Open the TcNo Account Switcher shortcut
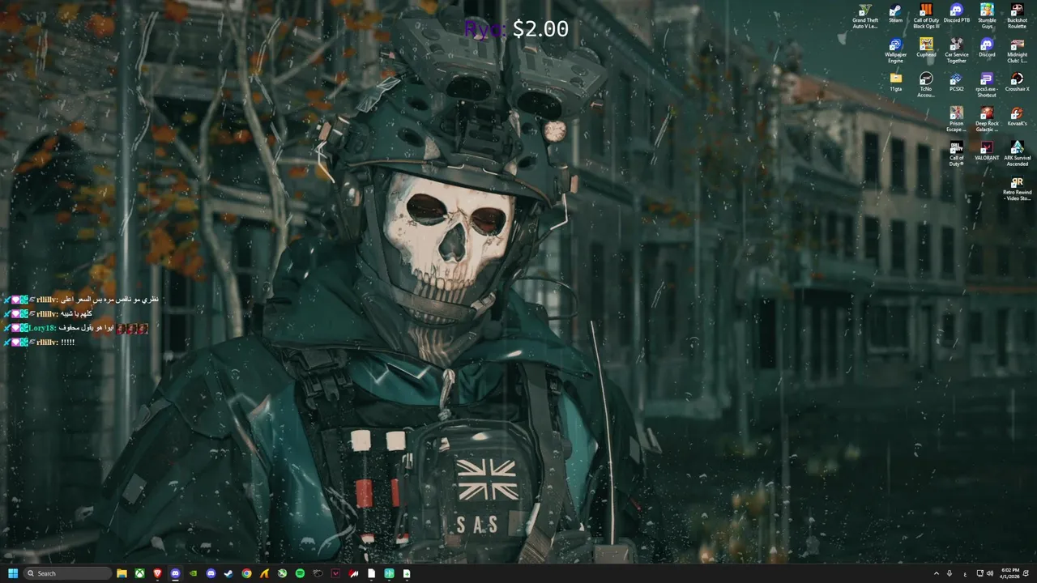1037x583 pixels. [x=926, y=84]
